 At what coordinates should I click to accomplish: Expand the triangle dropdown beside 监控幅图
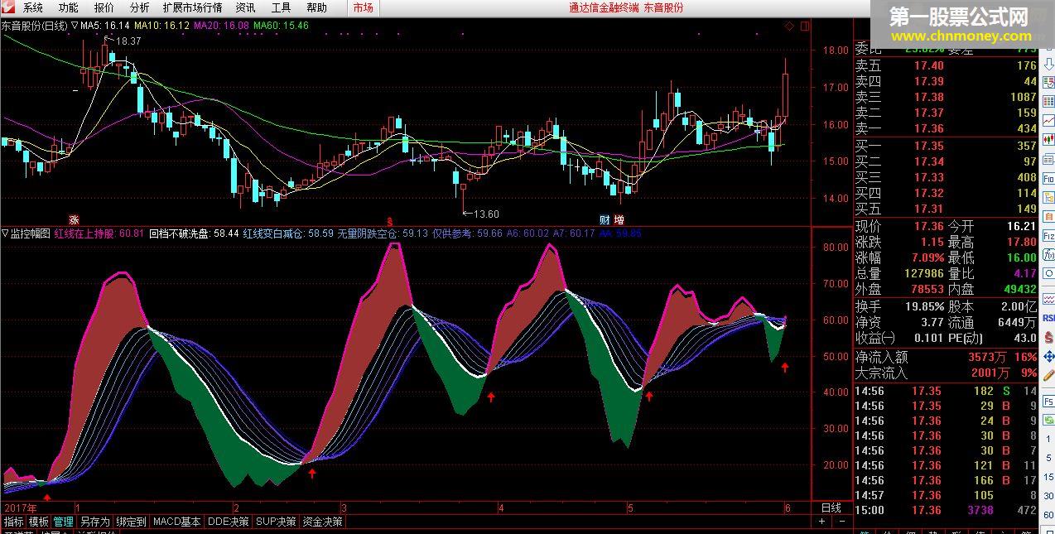[x=5, y=233]
